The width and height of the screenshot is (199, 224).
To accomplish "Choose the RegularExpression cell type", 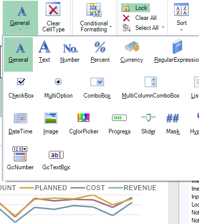I will [177, 51].
